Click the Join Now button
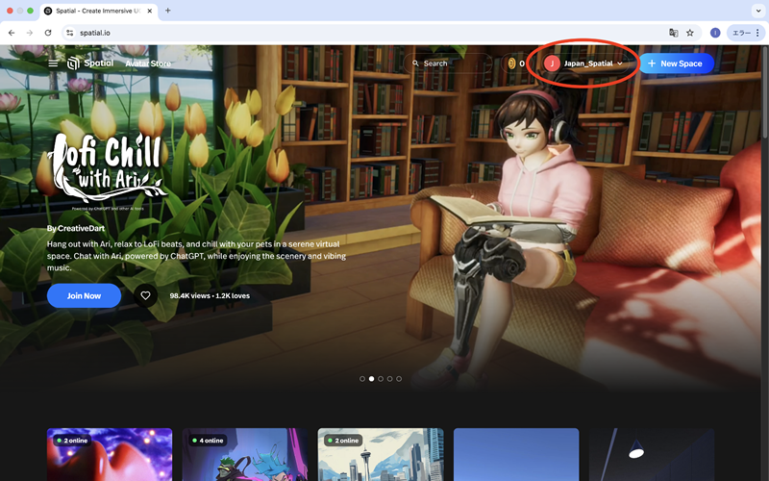This screenshot has height=481, width=769. pos(84,295)
